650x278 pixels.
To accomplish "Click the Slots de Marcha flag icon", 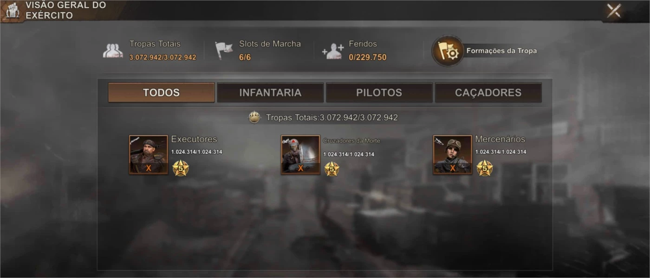I will (x=224, y=51).
